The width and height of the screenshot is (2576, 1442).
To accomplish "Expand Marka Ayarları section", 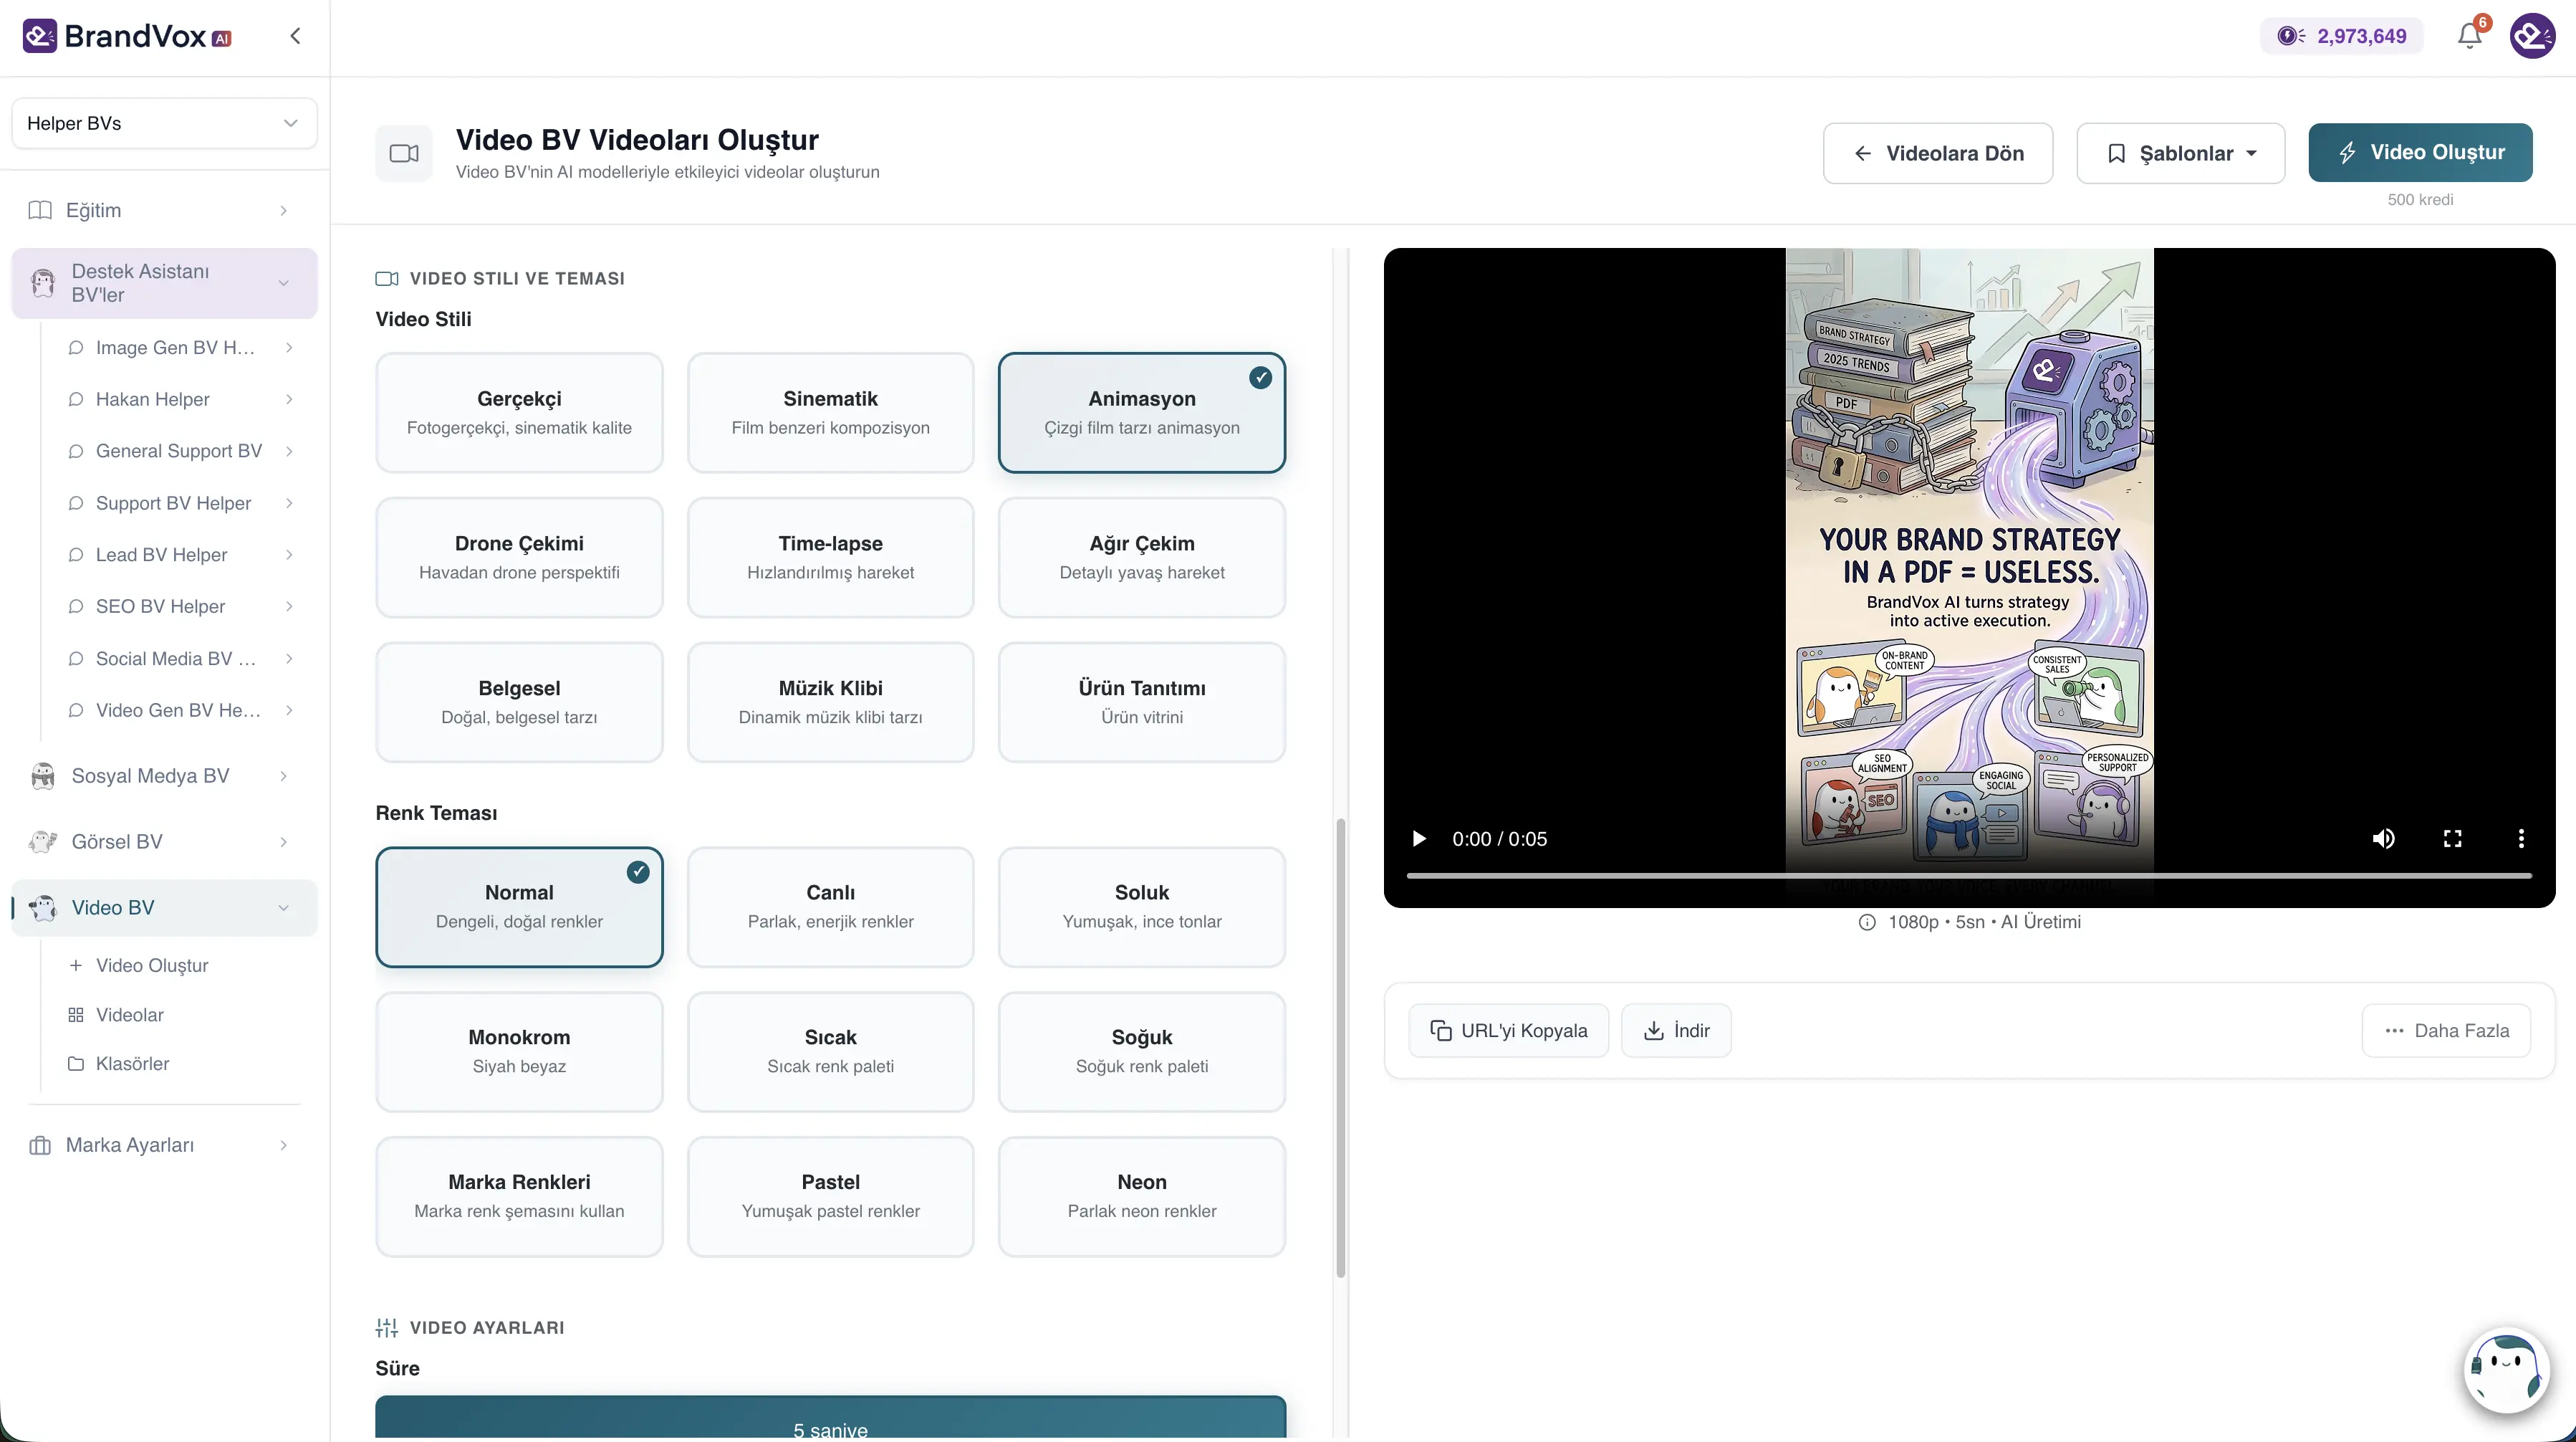I will (164, 1145).
